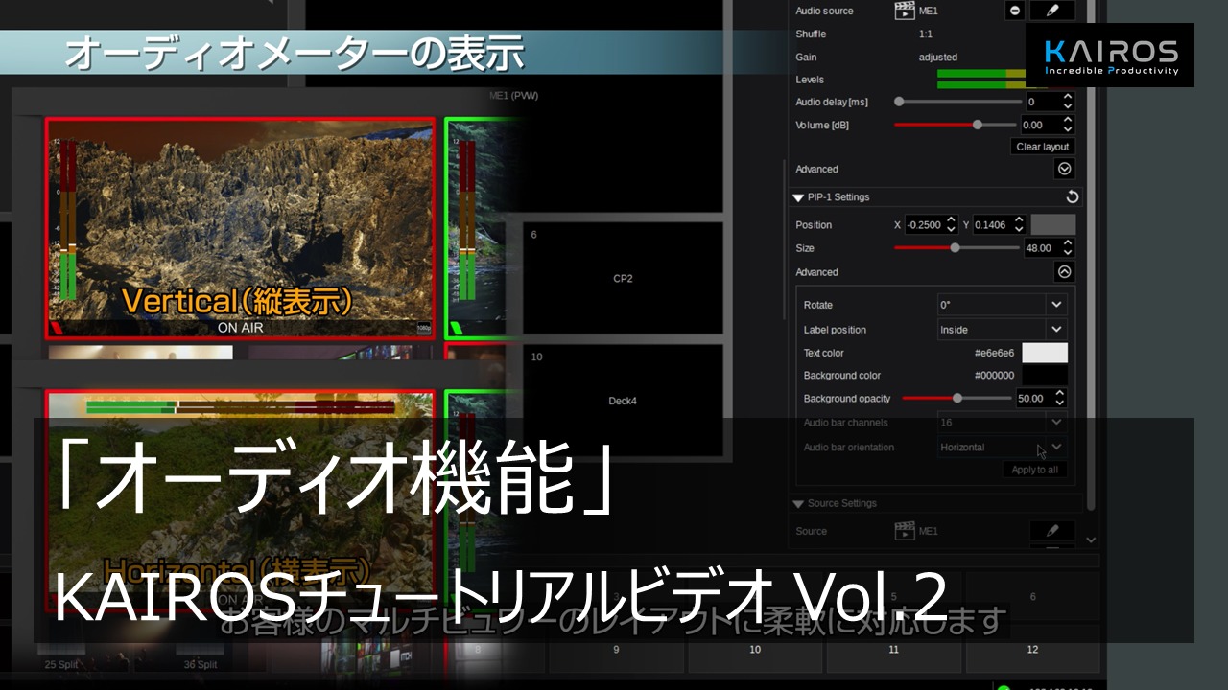The image size is (1228, 690).
Task: Expand the Advanced audio section with the chevron
Action: [1064, 169]
